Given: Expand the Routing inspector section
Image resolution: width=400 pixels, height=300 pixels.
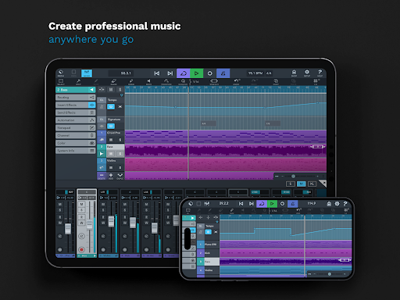Looking at the screenshot, I should point(76,98).
